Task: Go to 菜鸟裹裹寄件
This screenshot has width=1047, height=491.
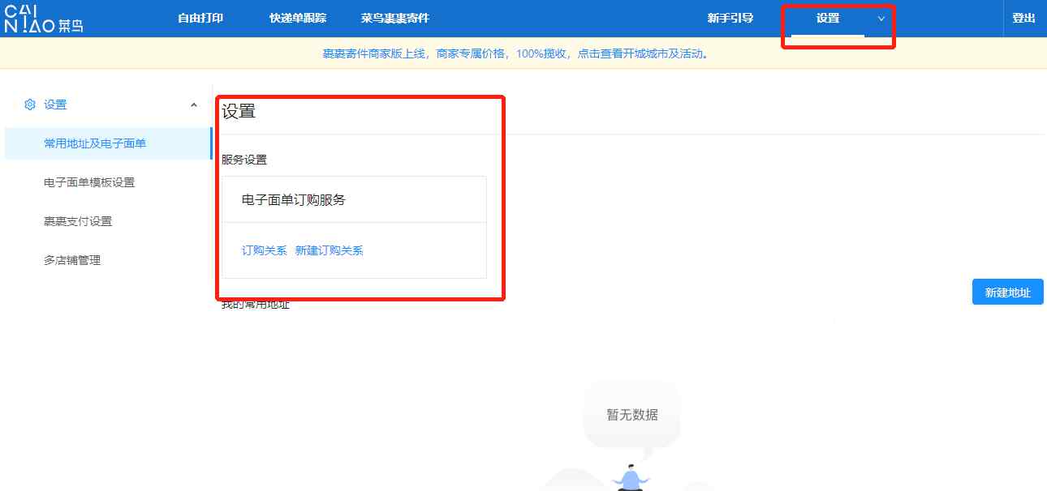Action: pos(395,18)
